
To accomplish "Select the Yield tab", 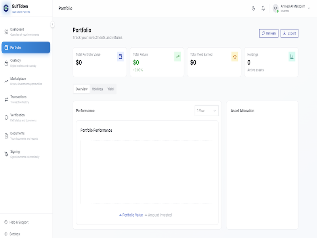I will coord(111,89).
